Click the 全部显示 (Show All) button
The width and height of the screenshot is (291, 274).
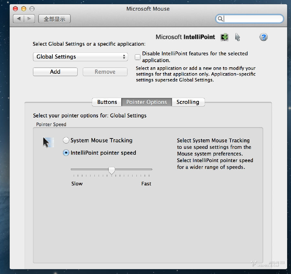[x=54, y=19]
